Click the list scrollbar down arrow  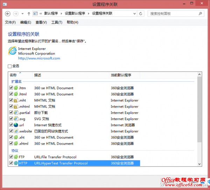pyautogui.click(x=199, y=164)
